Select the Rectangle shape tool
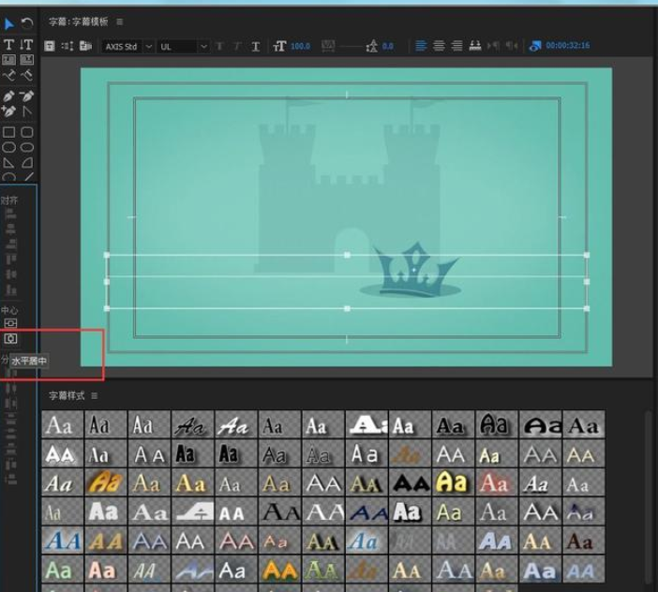 9,132
